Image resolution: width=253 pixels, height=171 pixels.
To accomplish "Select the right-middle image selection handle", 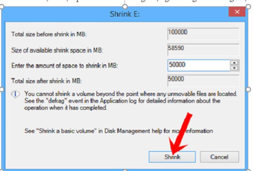I will point(248,89).
